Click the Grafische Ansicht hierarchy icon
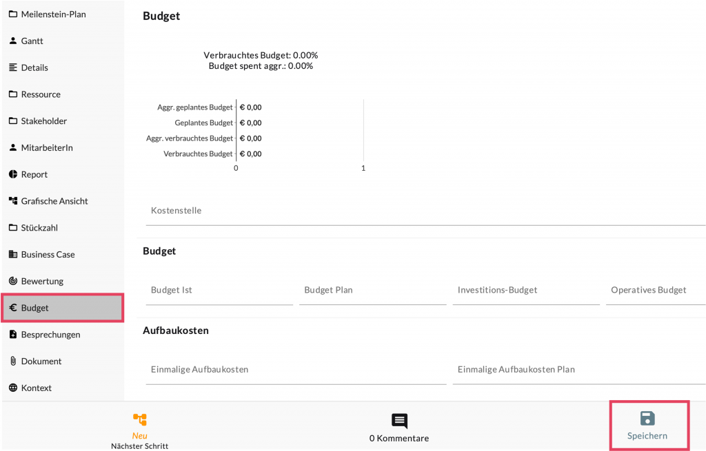The image size is (706, 451). 13,201
